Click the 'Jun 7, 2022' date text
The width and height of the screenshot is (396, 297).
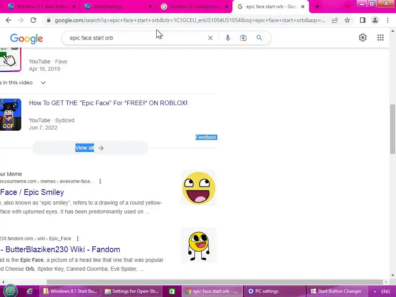43,128
